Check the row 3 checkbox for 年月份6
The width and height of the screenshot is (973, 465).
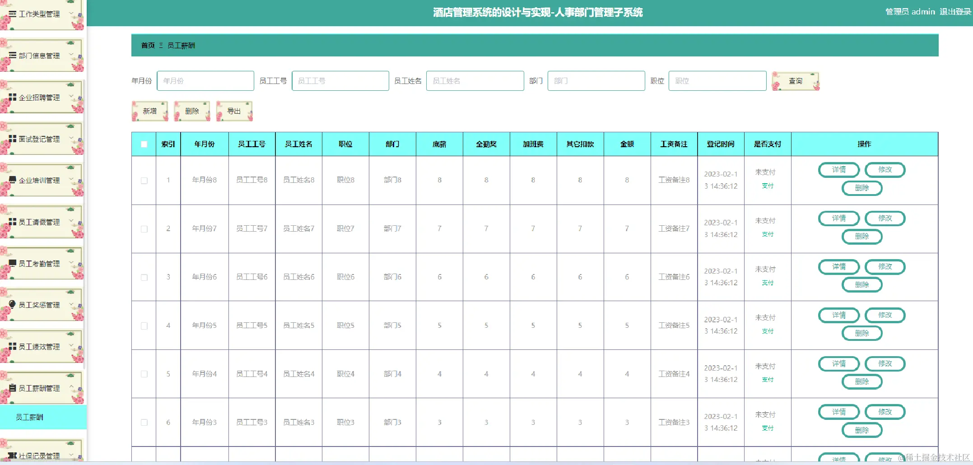point(144,277)
